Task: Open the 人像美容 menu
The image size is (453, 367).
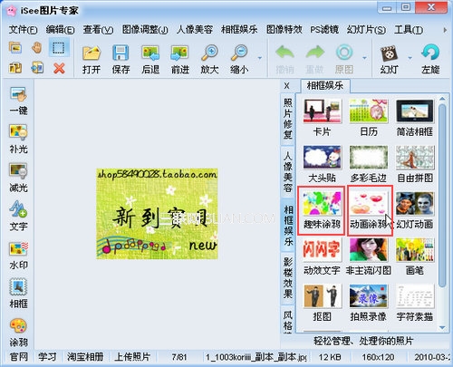Action: tap(195, 30)
